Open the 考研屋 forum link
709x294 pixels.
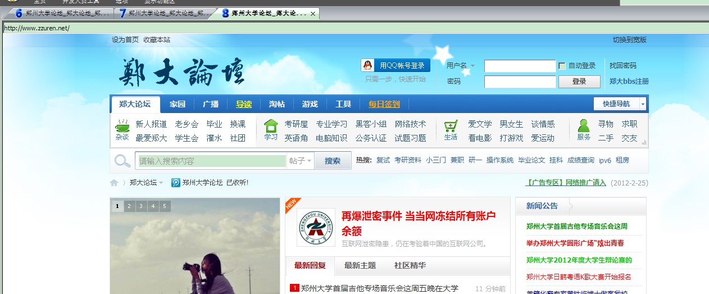point(296,124)
